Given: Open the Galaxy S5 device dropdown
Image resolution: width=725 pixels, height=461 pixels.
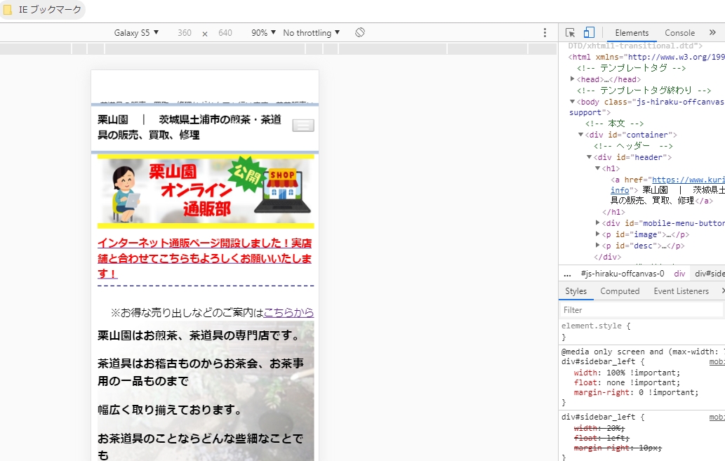Looking at the screenshot, I should coord(136,33).
